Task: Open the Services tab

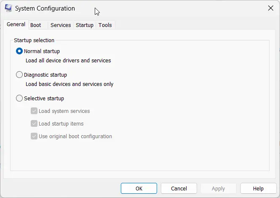Action: tap(61, 25)
